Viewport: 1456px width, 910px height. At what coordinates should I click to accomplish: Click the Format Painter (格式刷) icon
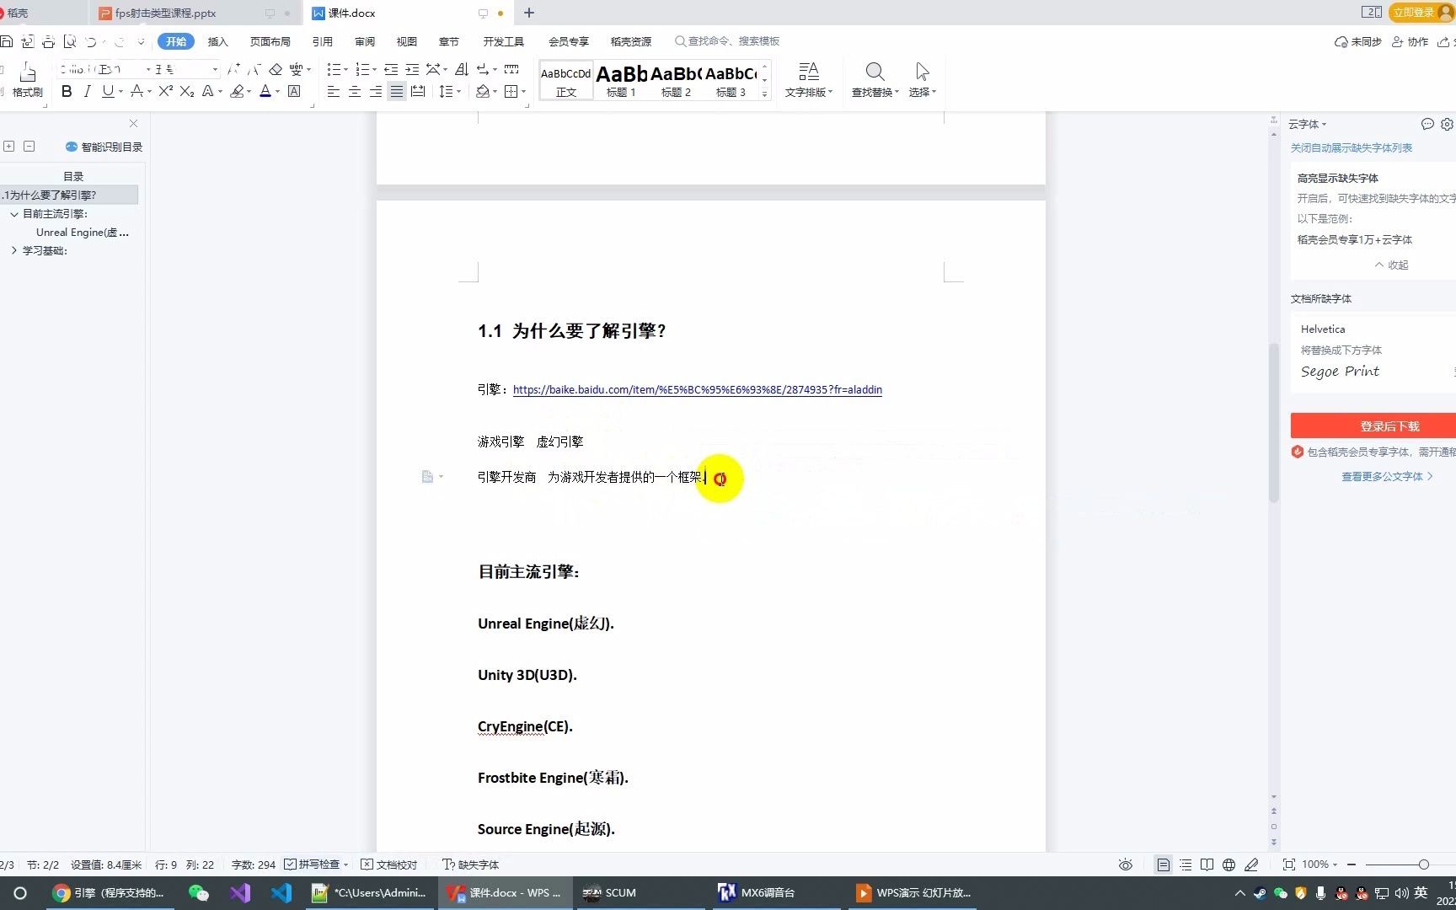(27, 72)
